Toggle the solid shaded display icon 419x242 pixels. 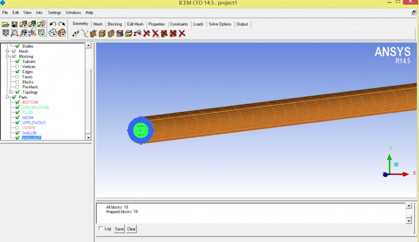62,33
